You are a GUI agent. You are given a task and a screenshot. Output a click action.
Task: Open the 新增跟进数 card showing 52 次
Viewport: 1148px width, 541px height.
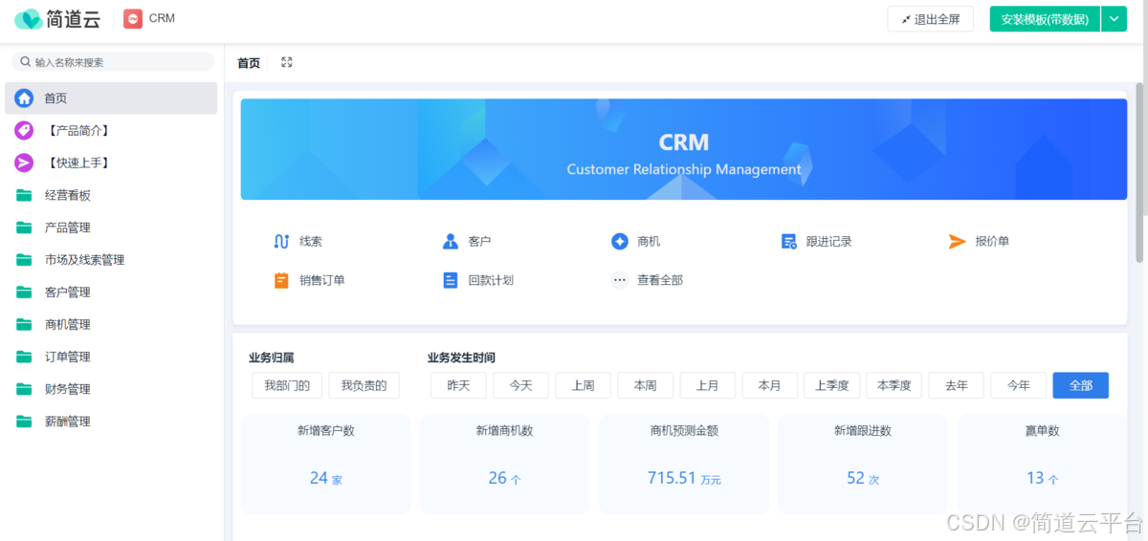(x=863, y=465)
